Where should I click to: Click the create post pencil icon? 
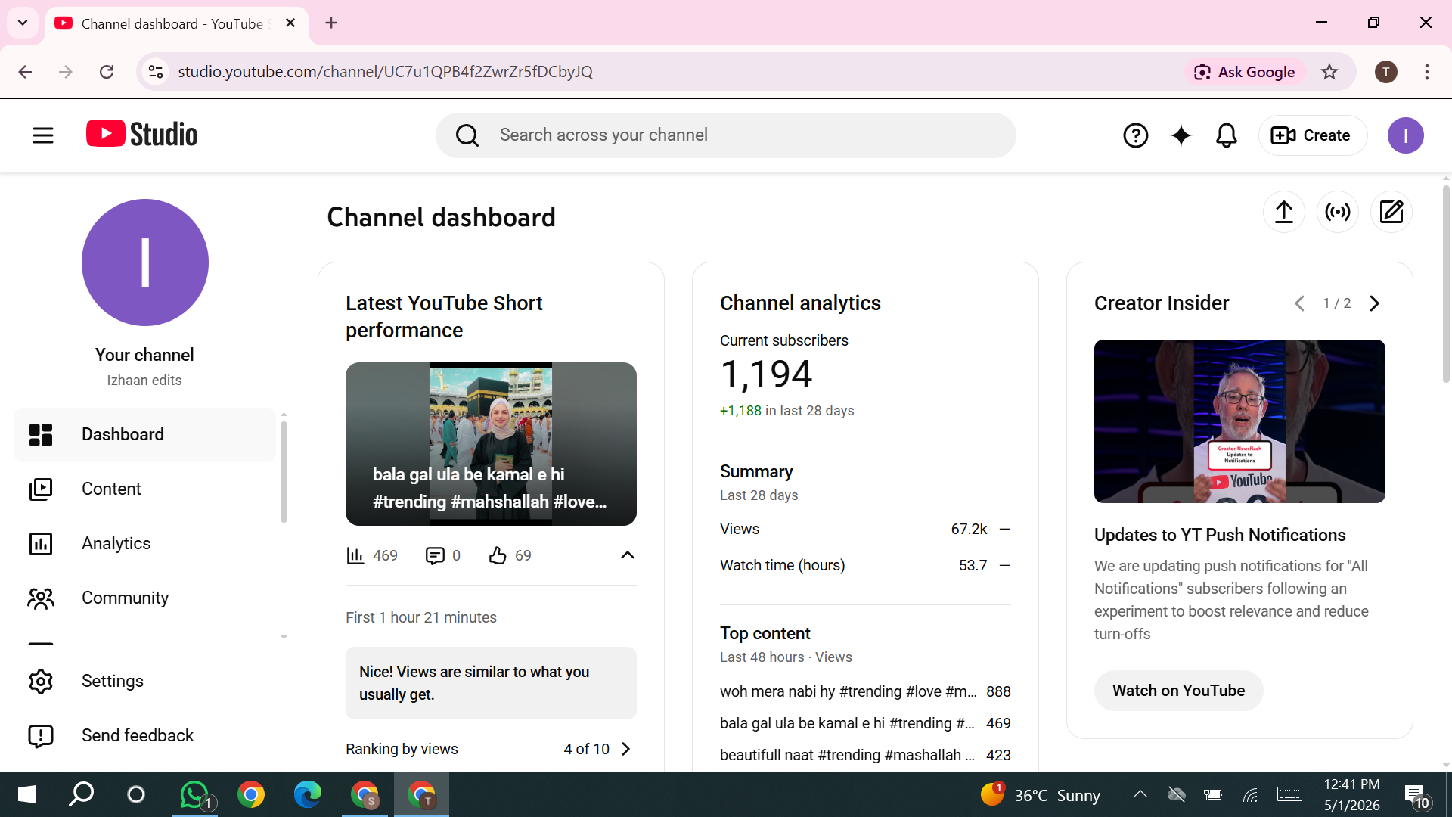coord(1391,212)
